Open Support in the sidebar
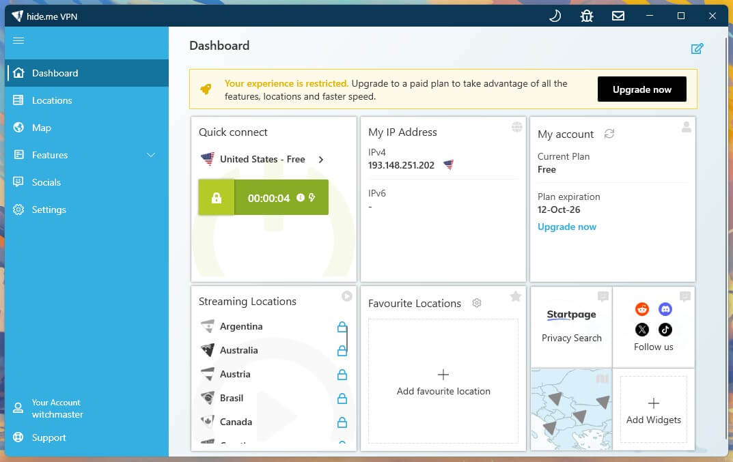Viewport: 733px width, 462px height. click(x=87, y=437)
